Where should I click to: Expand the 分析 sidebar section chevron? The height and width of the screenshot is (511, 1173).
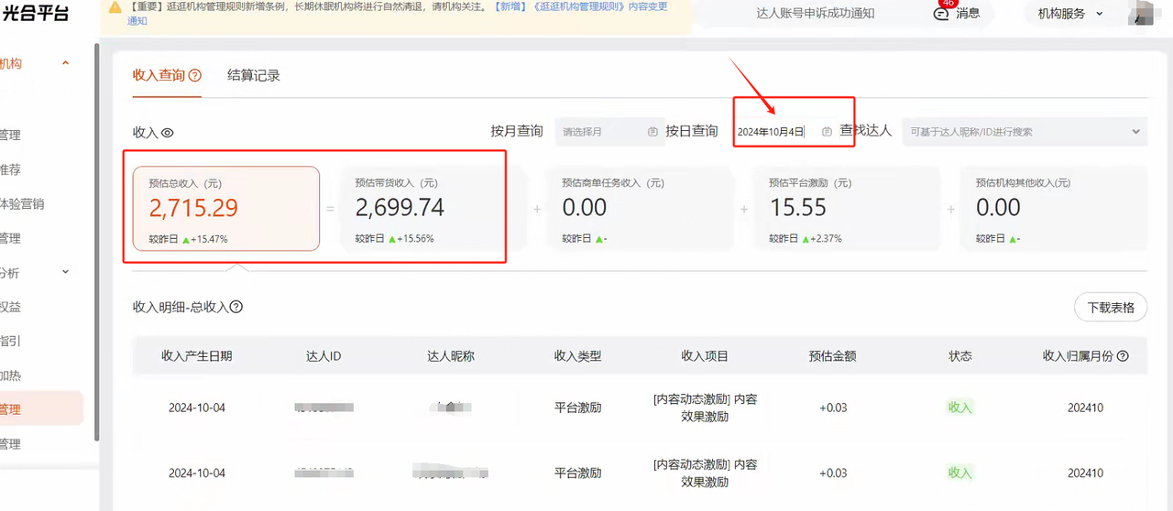click(65, 272)
